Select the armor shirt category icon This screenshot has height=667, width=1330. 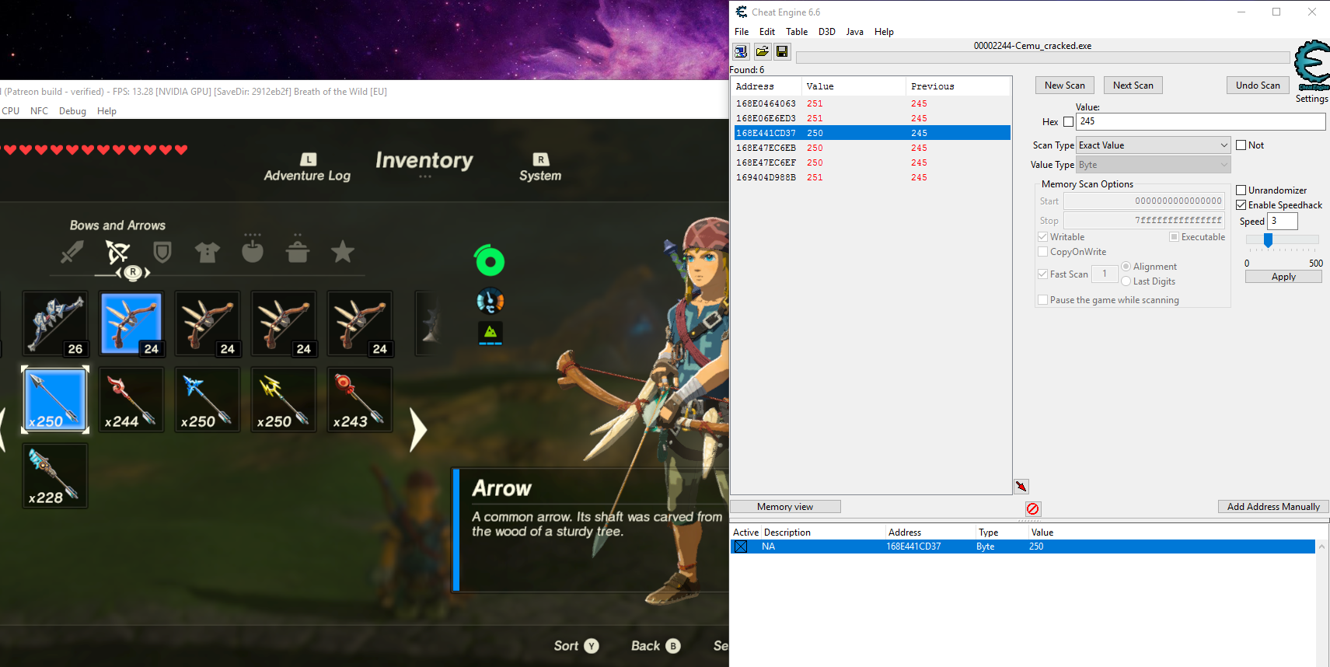pyautogui.click(x=208, y=252)
